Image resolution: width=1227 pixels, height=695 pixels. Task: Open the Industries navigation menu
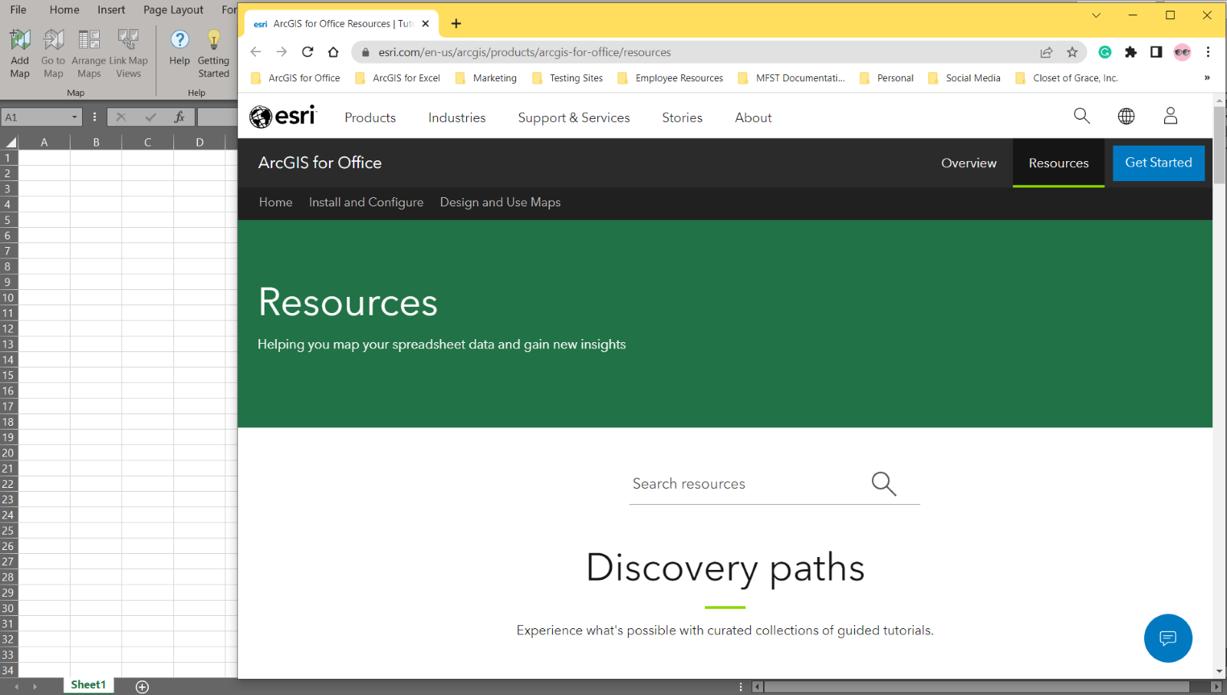(457, 117)
